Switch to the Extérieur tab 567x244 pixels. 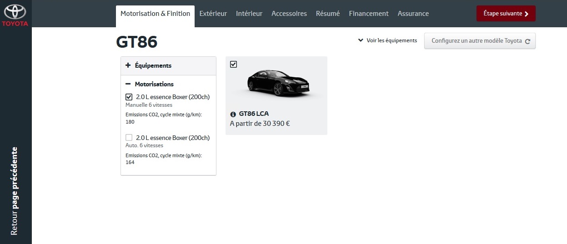[213, 14]
